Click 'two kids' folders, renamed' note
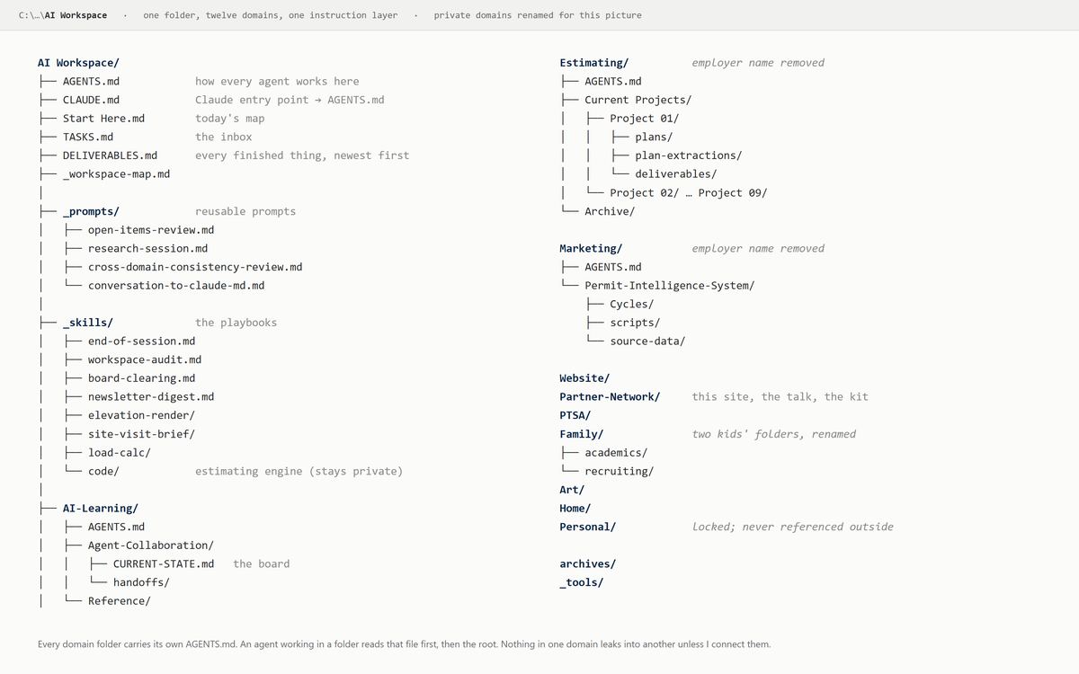This screenshot has height=674, width=1079. click(x=774, y=434)
